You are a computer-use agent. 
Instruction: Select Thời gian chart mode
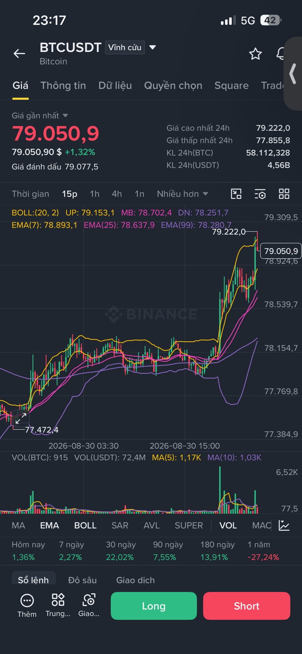coord(30,194)
